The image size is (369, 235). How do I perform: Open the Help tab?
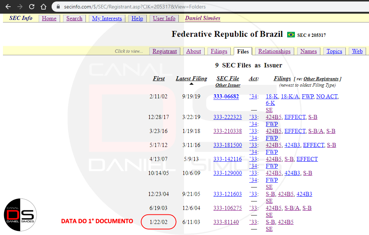click(137, 18)
